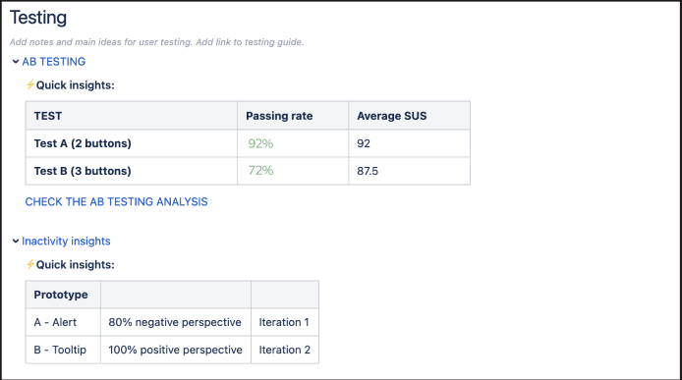Click the Testing page heading
The image size is (682, 380).
click(x=38, y=18)
